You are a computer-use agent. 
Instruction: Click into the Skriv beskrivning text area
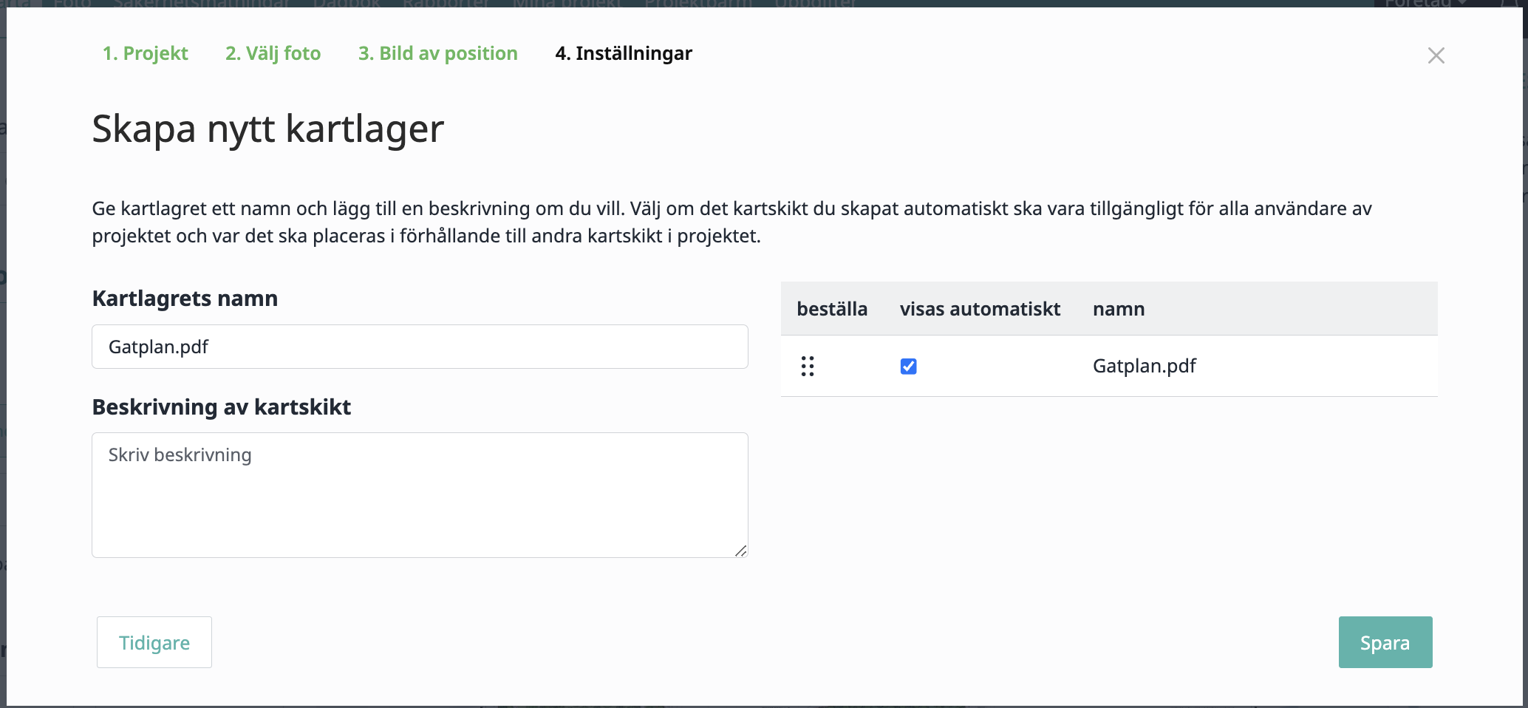[420, 494]
